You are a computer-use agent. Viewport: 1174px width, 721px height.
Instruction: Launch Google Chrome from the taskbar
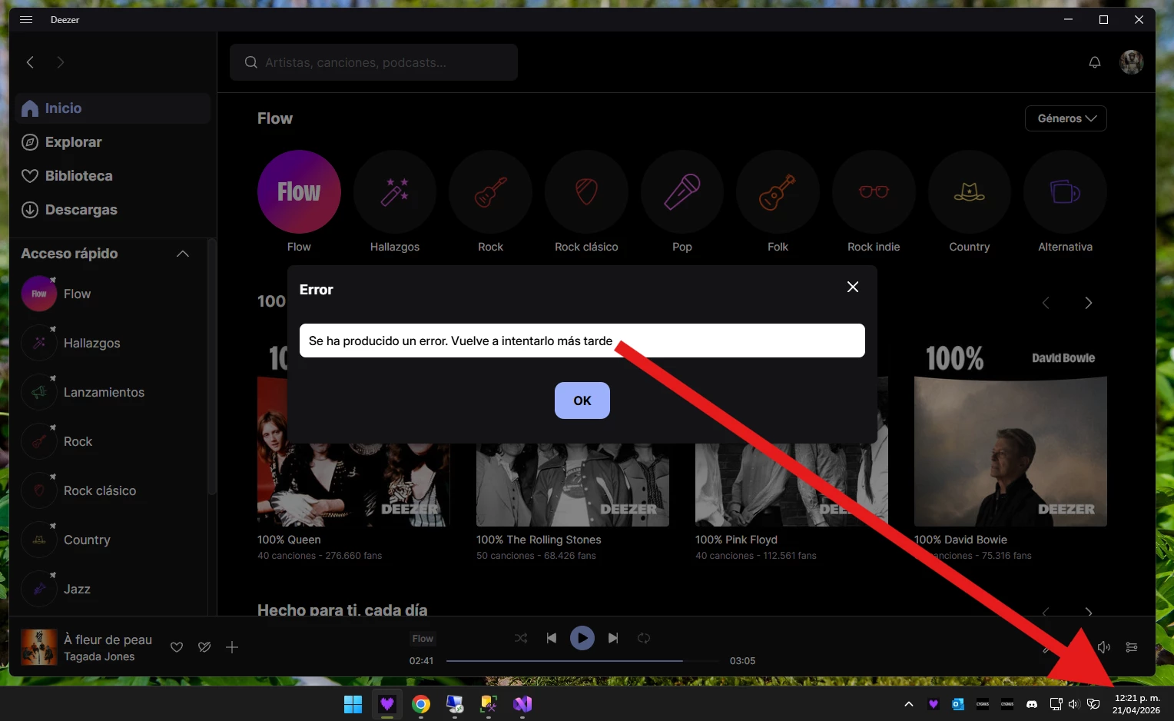coord(421,704)
